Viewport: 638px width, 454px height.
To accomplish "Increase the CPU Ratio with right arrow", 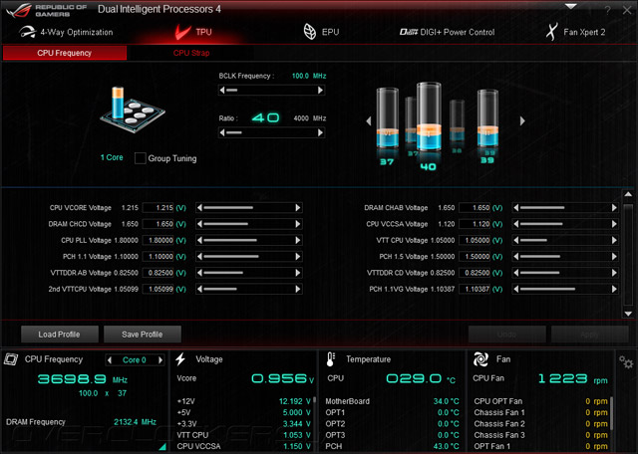I will 321,132.
